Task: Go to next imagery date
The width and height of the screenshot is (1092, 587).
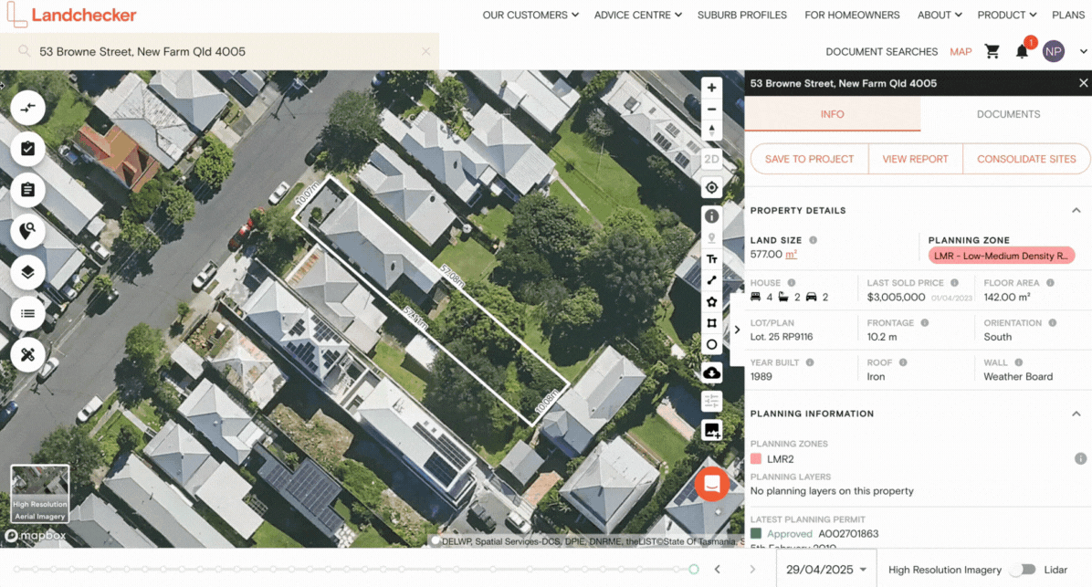Action: [752, 570]
